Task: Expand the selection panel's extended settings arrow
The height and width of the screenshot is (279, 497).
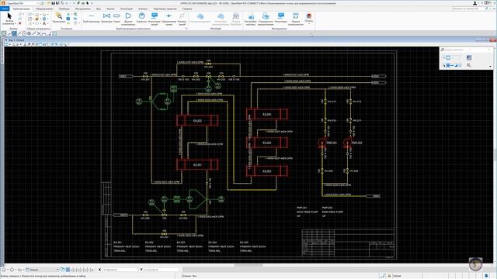Action: (x=490, y=66)
